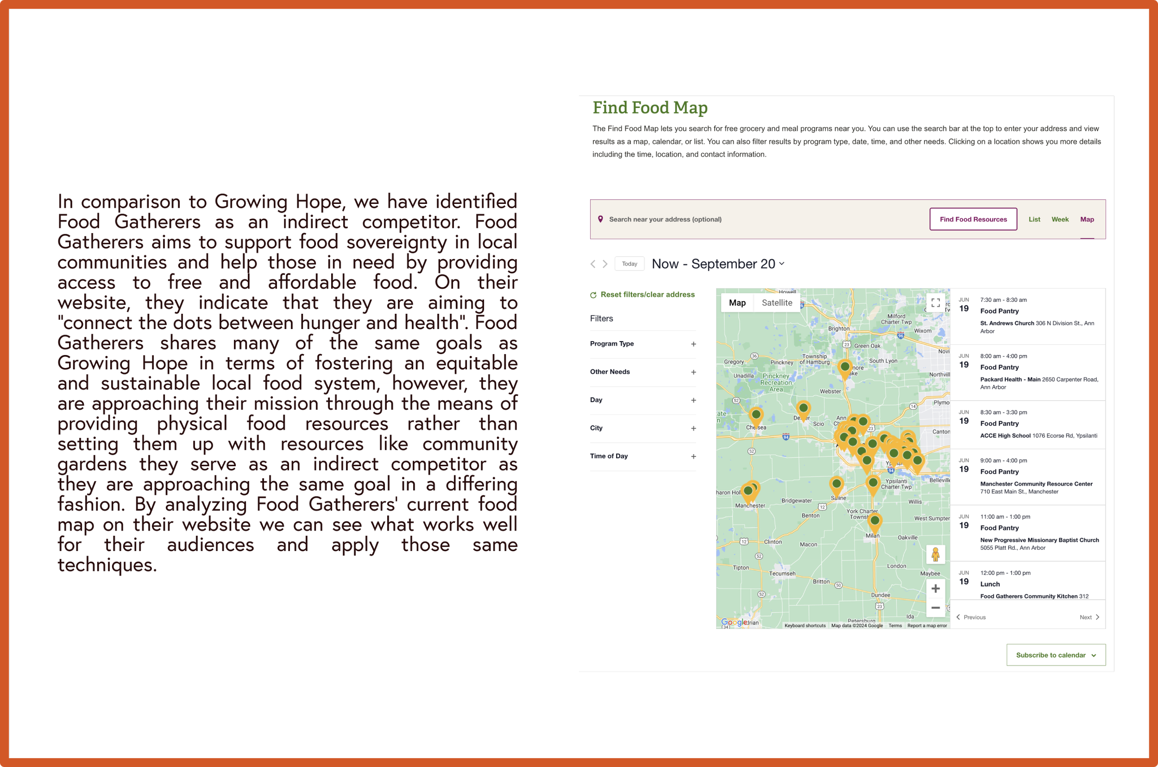Open ACCE High School Food Pantry listing
This screenshot has height=767, width=1158.
[1028, 424]
